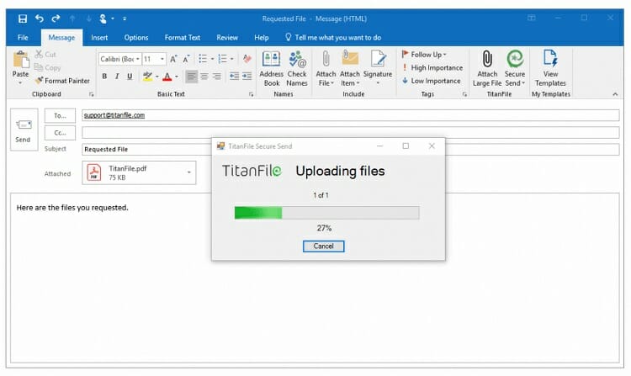631x376 pixels.
Task: Toggle Italic formatting
Action: [x=117, y=76]
